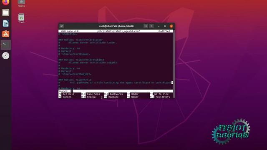Select the Terminal icon in dock
The width and height of the screenshot is (267, 150).
pos(5,45)
